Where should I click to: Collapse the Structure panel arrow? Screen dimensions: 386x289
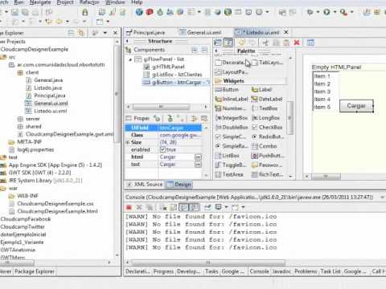click(127, 41)
